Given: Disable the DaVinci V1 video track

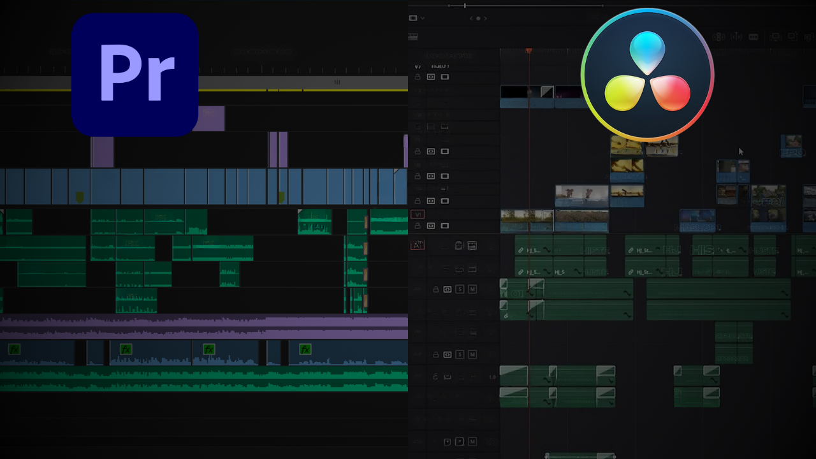Looking at the screenshot, I should click(x=445, y=226).
